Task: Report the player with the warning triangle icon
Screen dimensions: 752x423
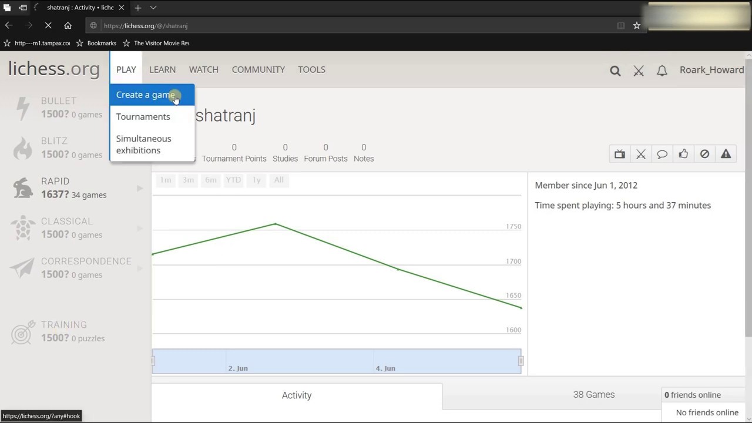Action: pos(726,154)
